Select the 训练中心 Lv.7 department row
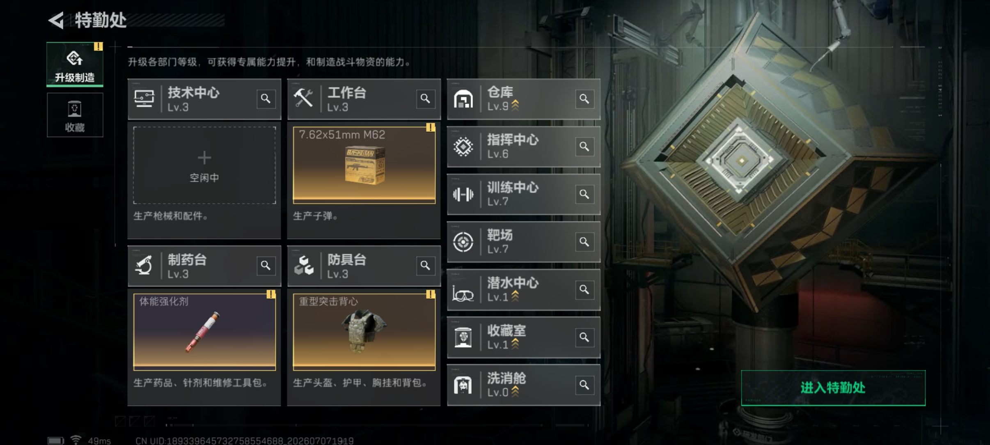 click(524, 194)
